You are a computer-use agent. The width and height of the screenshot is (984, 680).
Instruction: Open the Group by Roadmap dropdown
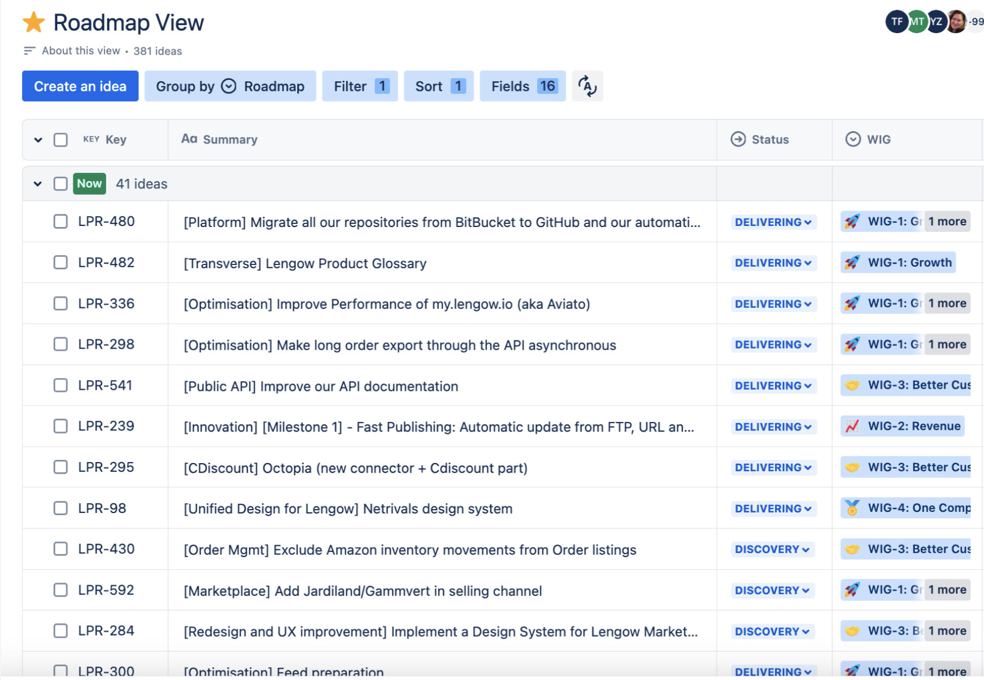point(230,86)
